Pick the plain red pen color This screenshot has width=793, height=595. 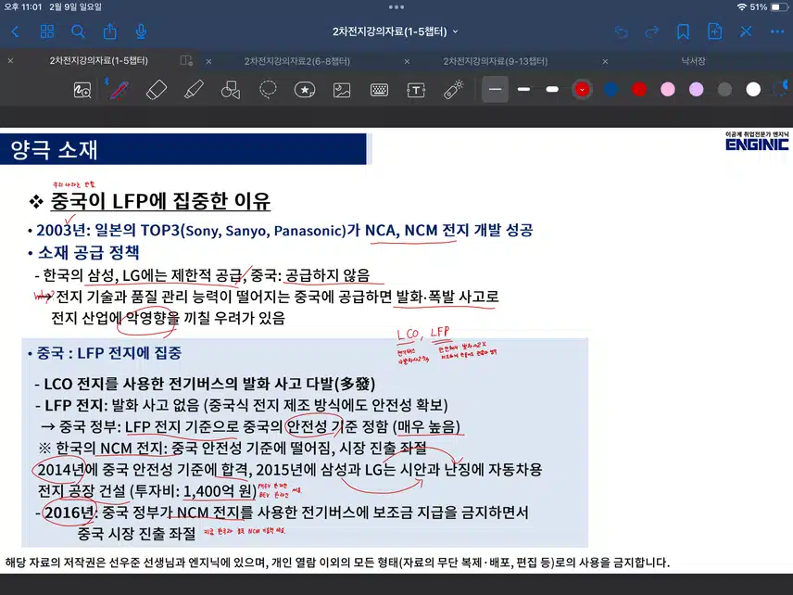pos(639,90)
